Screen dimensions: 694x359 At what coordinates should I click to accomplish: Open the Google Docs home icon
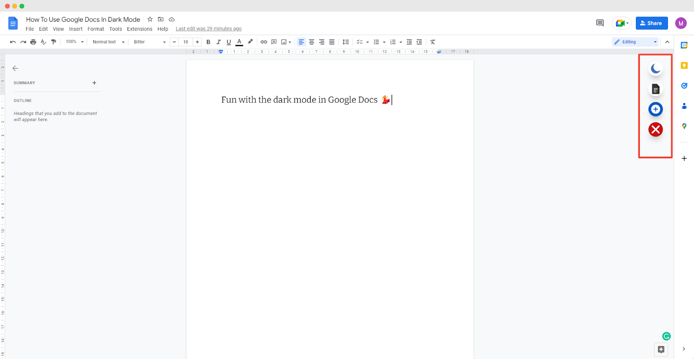(x=13, y=23)
